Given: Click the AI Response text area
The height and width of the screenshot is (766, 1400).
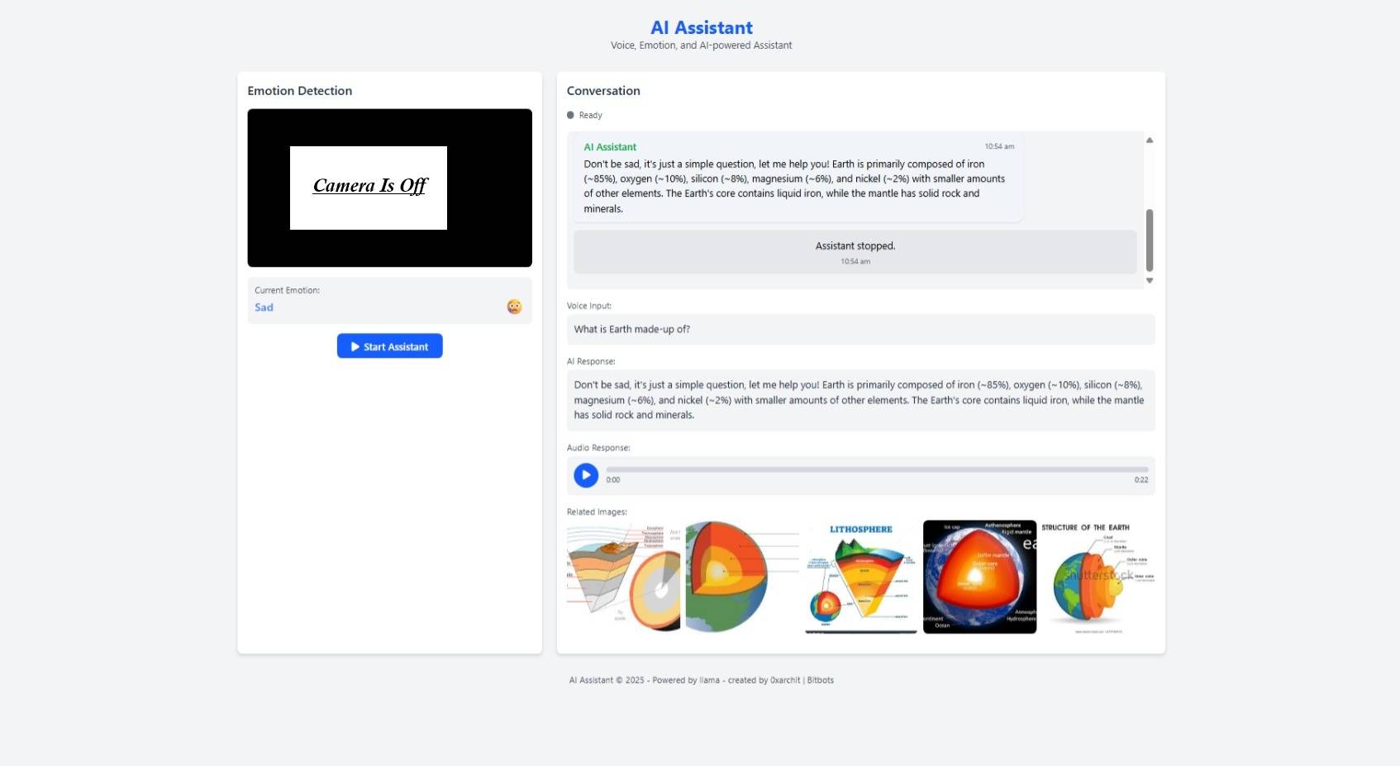Looking at the screenshot, I should 860,399.
